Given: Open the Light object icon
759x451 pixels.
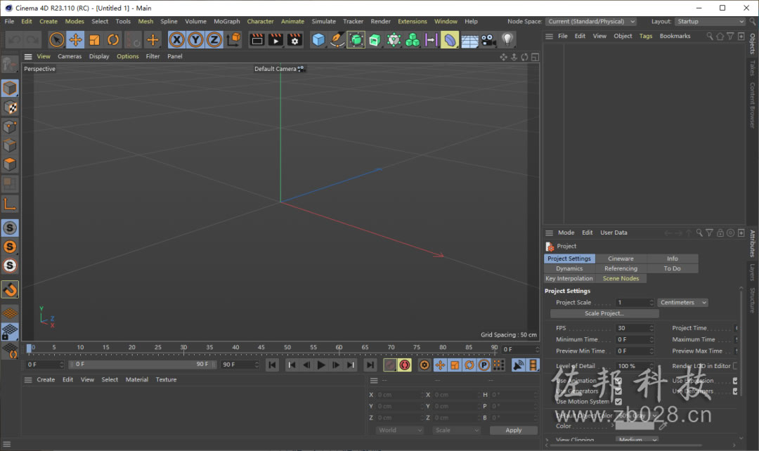Looking at the screenshot, I should pos(507,39).
